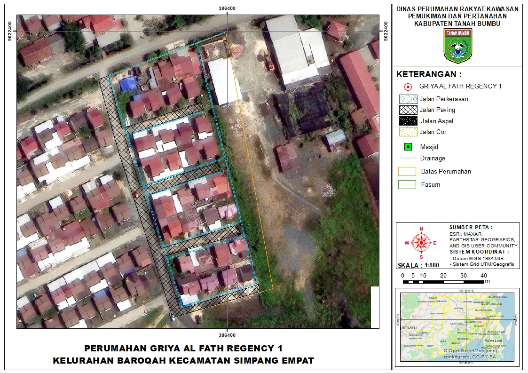Select the Perumahan Griya Al Fath title
528x373 pixels.
click(183, 349)
